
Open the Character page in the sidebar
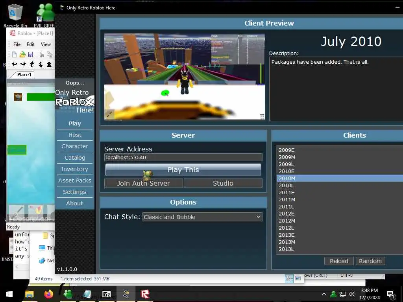74,146
